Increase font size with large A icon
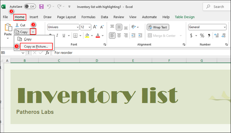Screen dimensions: 231x133 pos(95,27)
